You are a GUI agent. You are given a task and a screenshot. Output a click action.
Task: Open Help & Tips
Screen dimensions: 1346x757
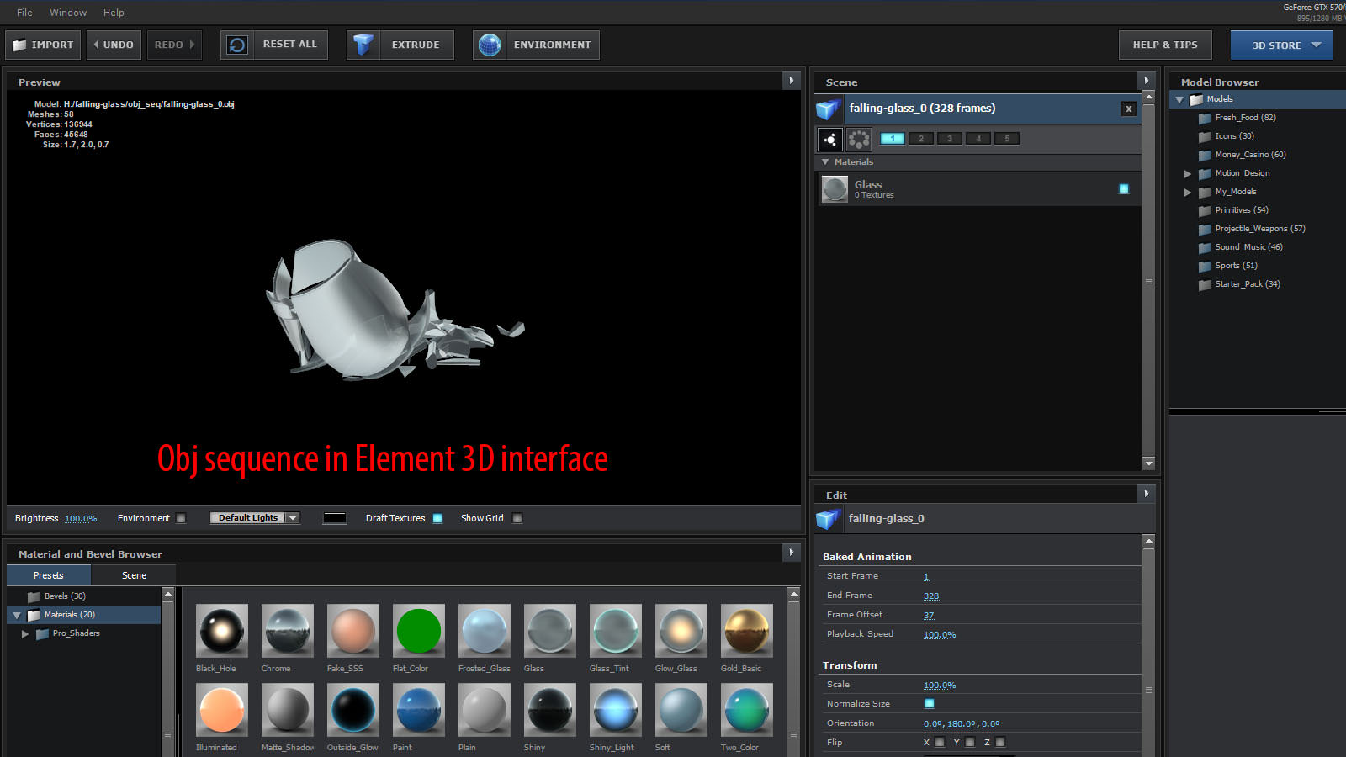coord(1165,45)
